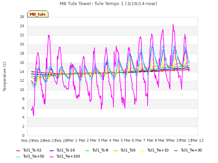
Task: Click the blue Tul1_Ts-16 legend swatch
Action: coord(51,151)
